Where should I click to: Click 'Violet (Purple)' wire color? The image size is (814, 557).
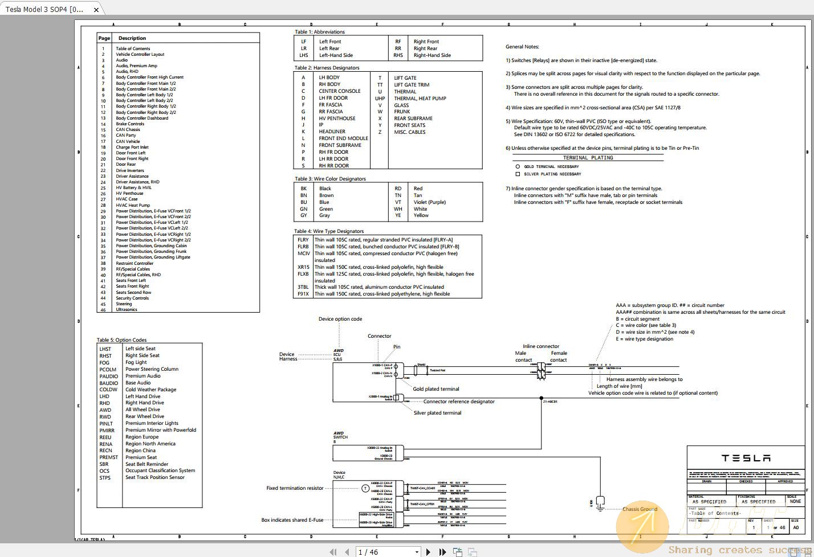coord(430,202)
